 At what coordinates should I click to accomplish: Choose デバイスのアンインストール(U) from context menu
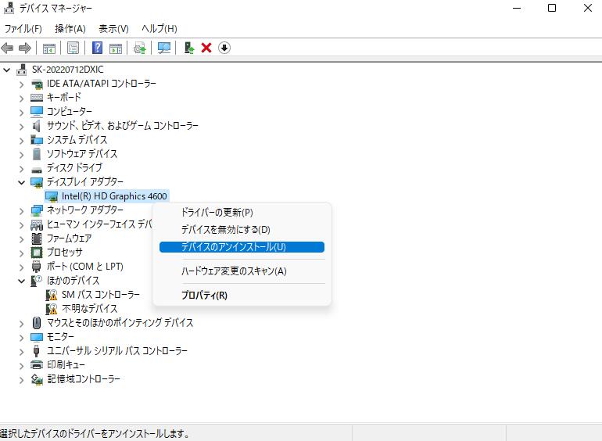(233, 247)
